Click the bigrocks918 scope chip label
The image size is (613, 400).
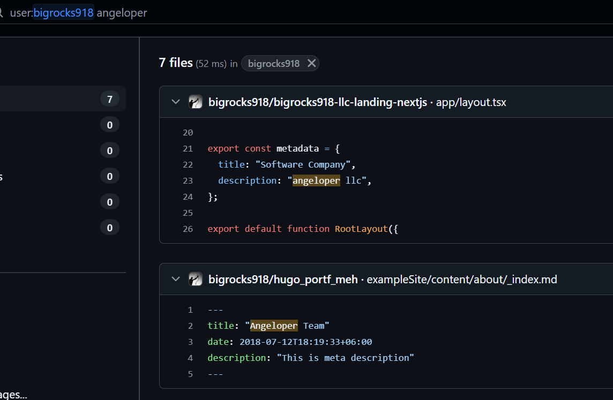click(x=274, y=63)
